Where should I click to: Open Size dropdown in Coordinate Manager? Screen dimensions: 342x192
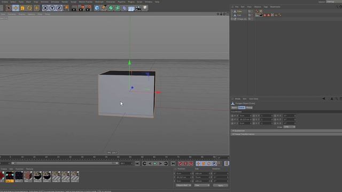point(202,186)
